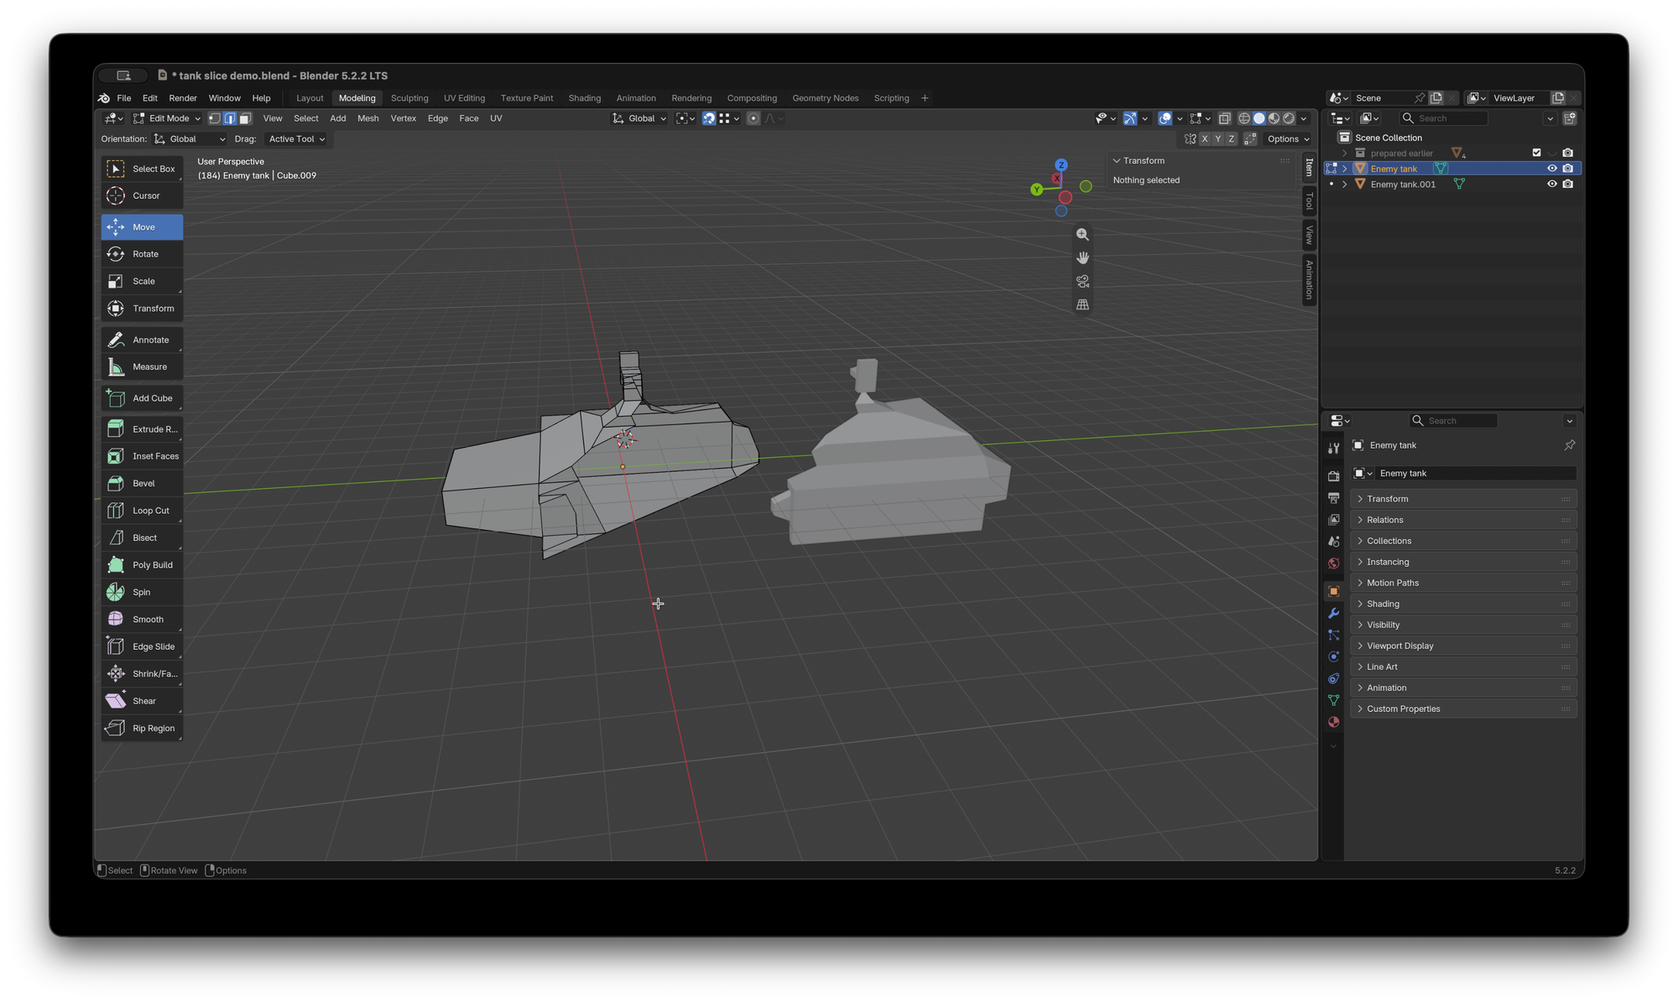Select the Move tool button
This screenshot has width=1678, height=1002.
tap(142, 227)
